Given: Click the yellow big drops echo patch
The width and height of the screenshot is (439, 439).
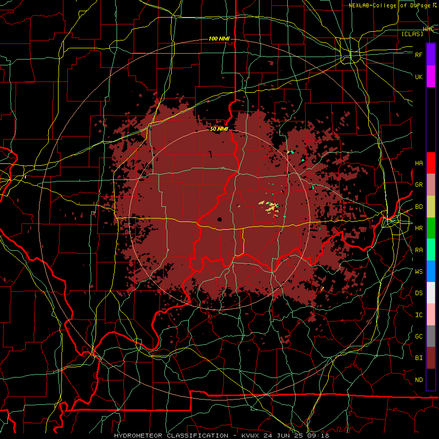Looking at the screenshot, I should [x=272, y=207].
